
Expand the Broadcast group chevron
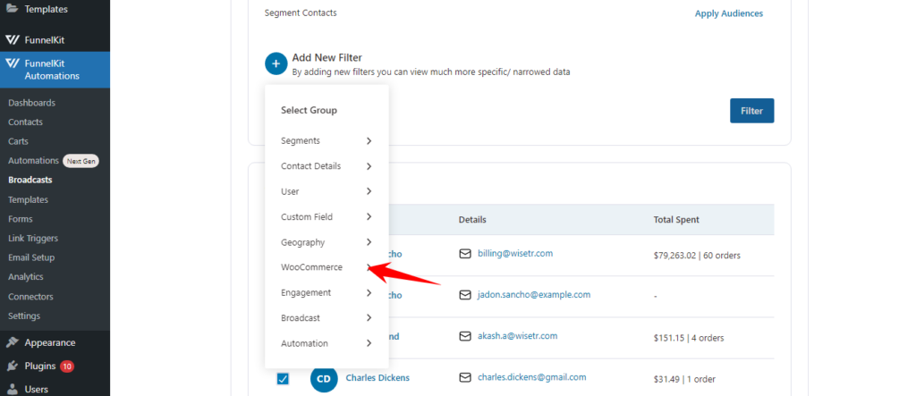369,317
